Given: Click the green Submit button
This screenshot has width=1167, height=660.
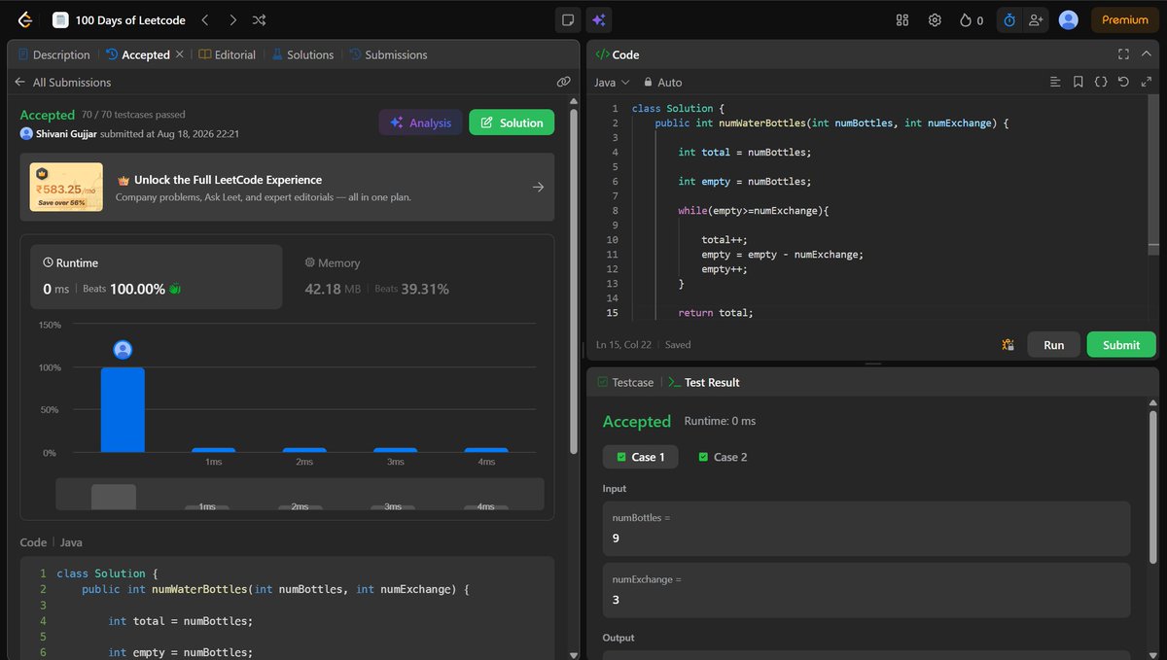Looking at the screenshot, I should click(x=1121, y=344).
